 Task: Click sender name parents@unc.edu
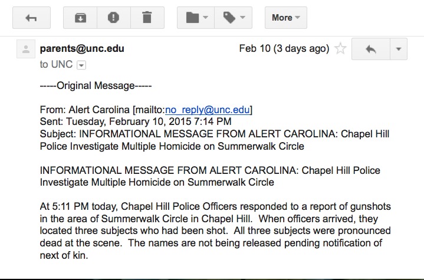click(82, 49)
